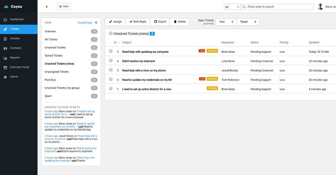
Task: Open the Dashboard home icon in sidebar
Action: 5,20
